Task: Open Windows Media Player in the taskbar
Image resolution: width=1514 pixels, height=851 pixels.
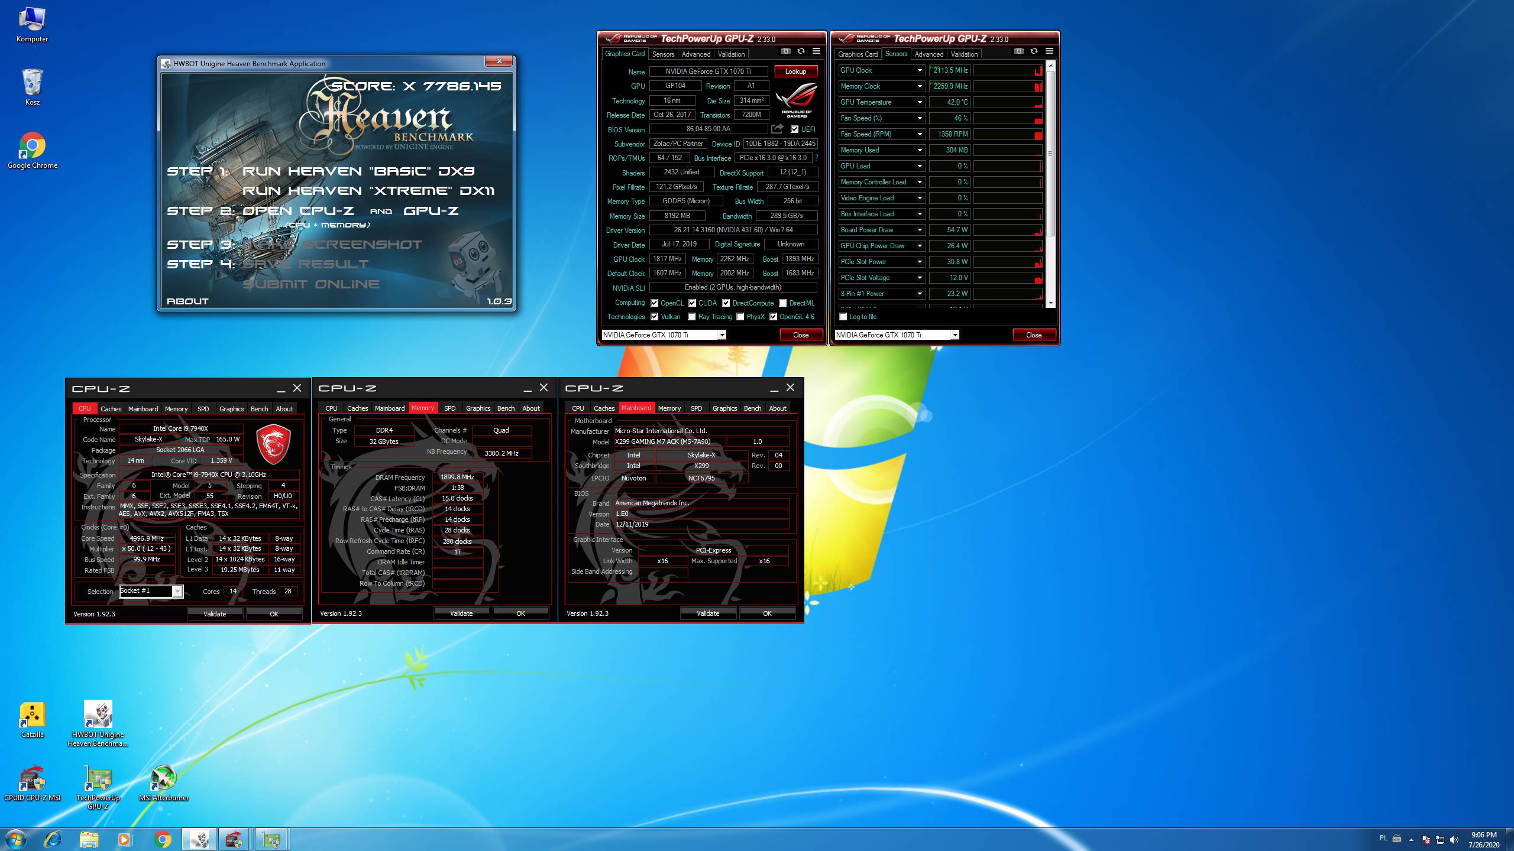Action: pyautogui.click(x=125, y=839)
